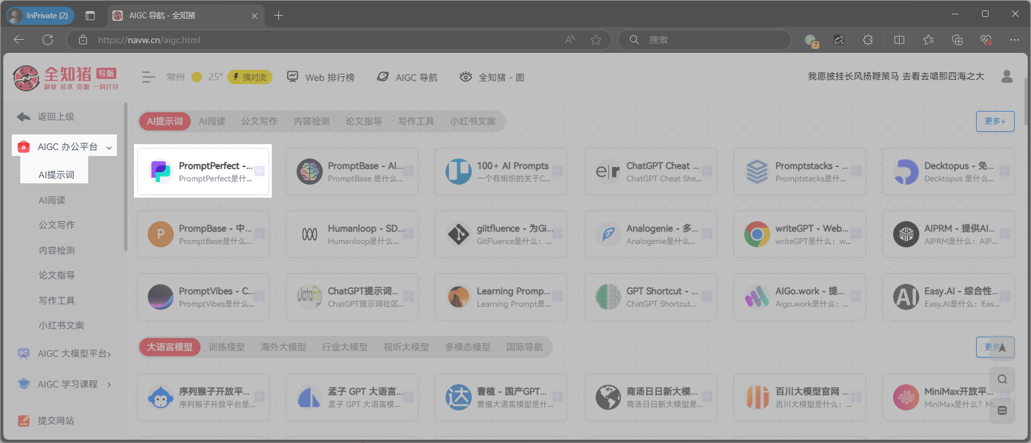Open the MiniMax开放平台 card
Viewport: 1031px width, 443px height.
point(949,397)
